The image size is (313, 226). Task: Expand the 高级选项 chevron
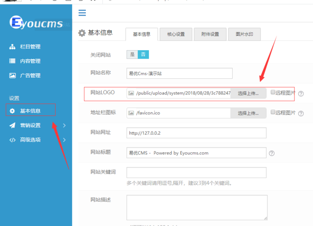click(x=64, y=140)
